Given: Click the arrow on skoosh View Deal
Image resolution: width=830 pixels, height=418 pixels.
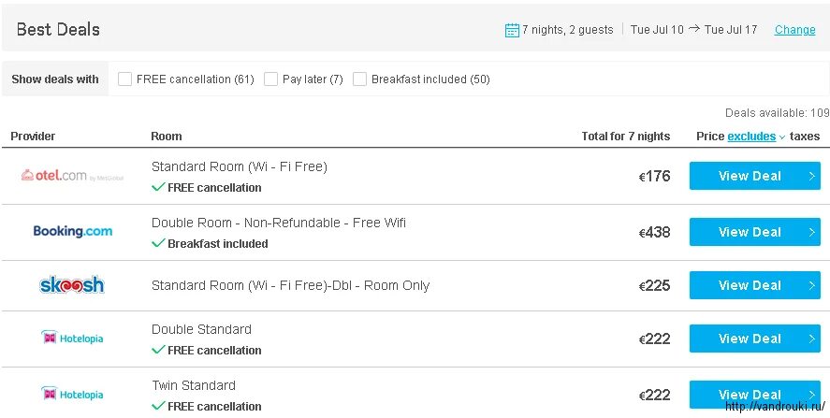Looking at the screenshot, I should point(811,285).
